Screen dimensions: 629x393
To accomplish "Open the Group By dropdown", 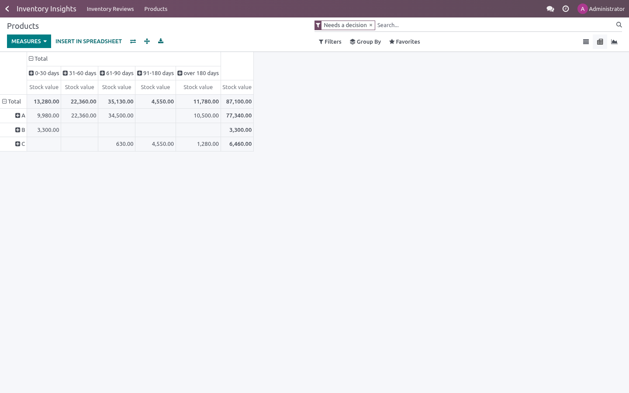I will pos(366,42).
